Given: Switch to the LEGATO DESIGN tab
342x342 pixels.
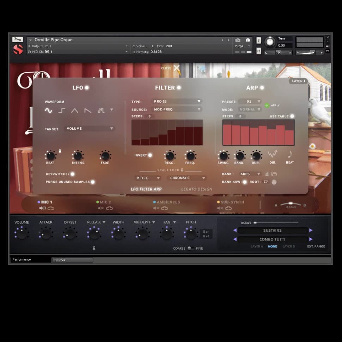Looking at the screenshot, I should [197, 189].
